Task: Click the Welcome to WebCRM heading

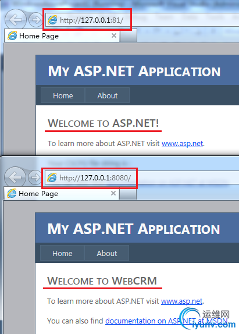Action: 102,280
